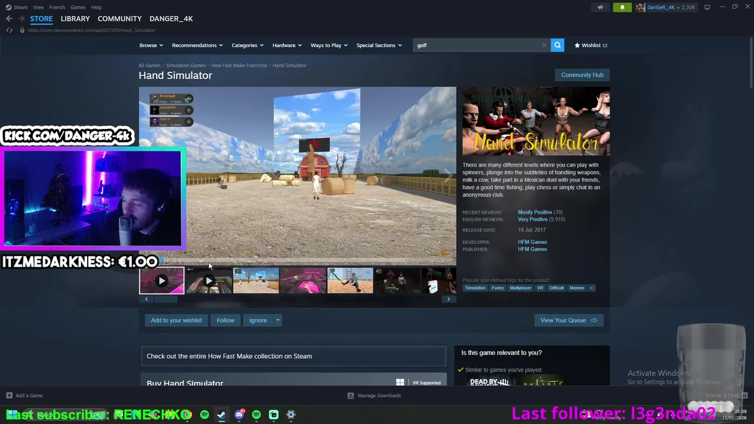The image size is (754, 424).
Task: Open the announcements megaphone icon
Action: pyautogui.click(x=600, y=8)
